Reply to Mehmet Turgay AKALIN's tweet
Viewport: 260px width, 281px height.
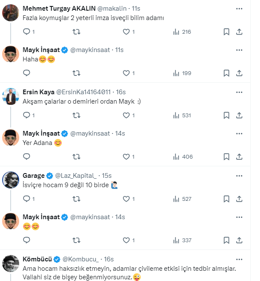click(26, 32)
